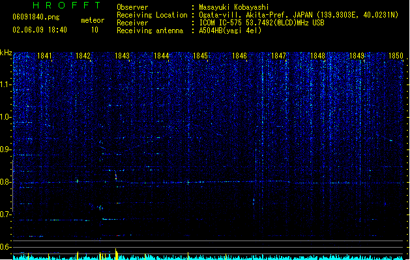Click the 0.6 frequency axis label
The width and height of the screenshot is (410, 260).
point(5,247)
